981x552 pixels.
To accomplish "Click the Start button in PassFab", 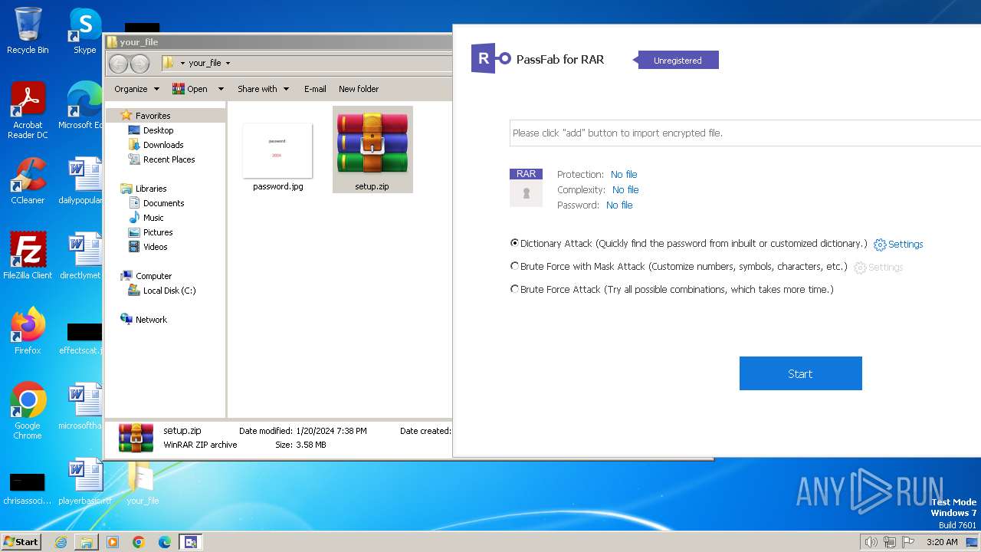I will pyautogui.click(x=800, y=373).
